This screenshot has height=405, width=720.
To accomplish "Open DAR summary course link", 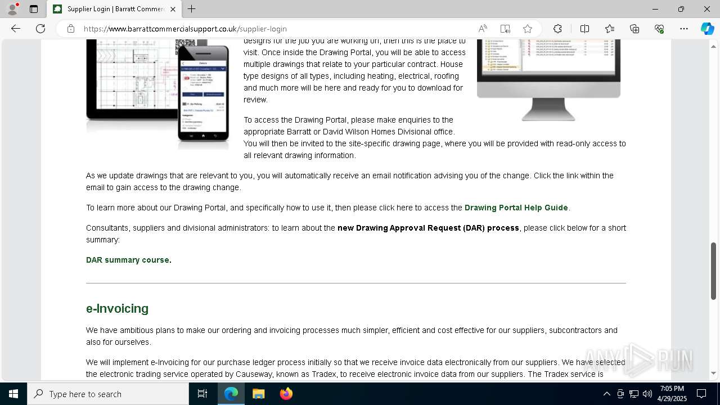I will pos(128,260).
